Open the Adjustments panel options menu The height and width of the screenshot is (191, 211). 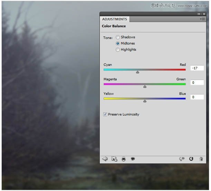pos(202,19)
